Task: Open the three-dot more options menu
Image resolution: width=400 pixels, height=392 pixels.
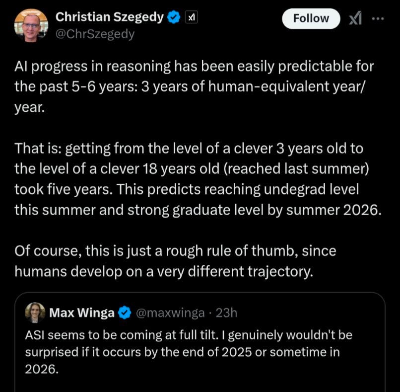Action: click(378, 18)
